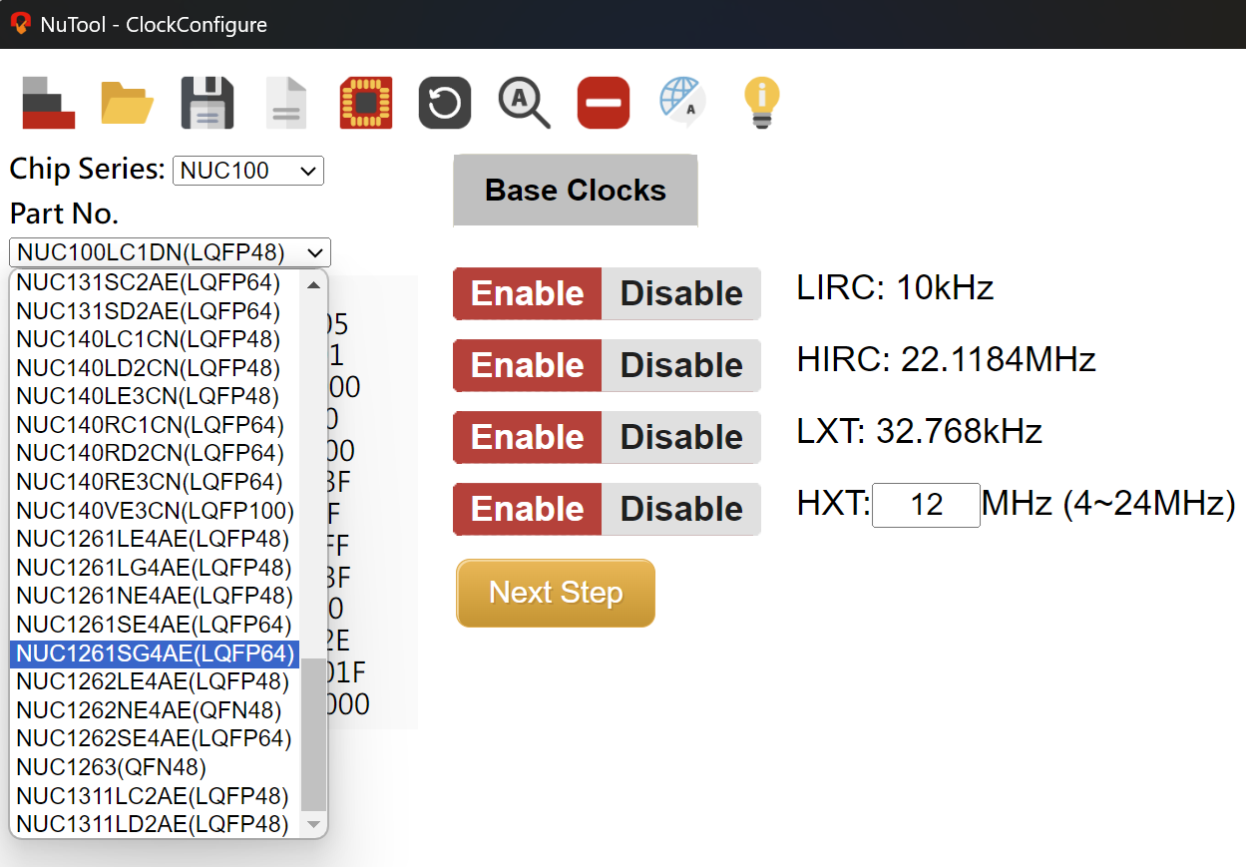Choose NUC140VE3CN(LQFP100) option
Screen dimensions: 1246x867
155,511
